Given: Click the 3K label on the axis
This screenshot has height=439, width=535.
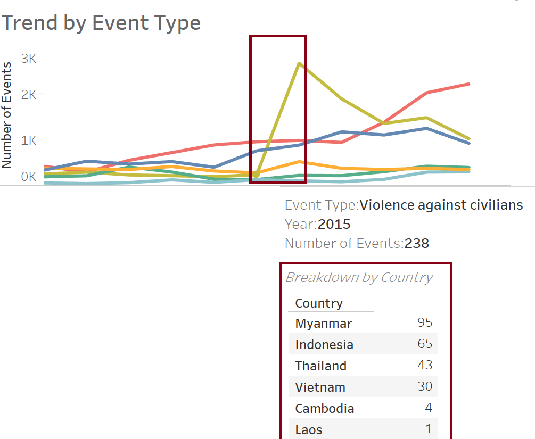Looking at the screenshot, I should (29, 59).
